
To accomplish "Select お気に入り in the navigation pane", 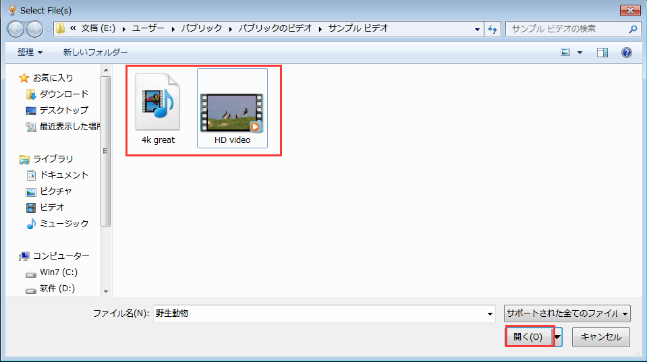I will (x=53, y=78).
